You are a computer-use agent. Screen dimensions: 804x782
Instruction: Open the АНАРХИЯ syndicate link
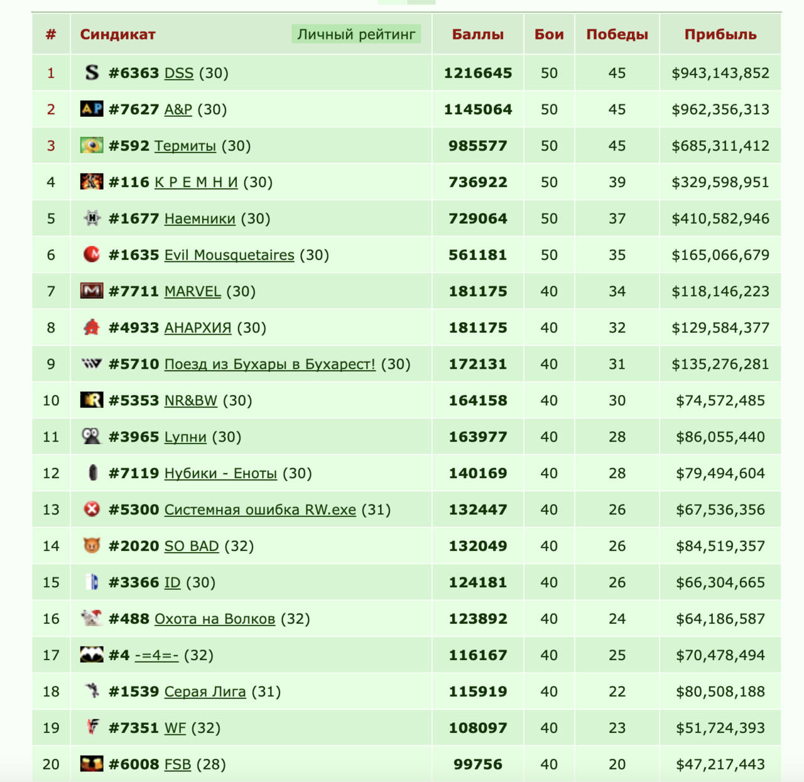click(x=198, y=328)
